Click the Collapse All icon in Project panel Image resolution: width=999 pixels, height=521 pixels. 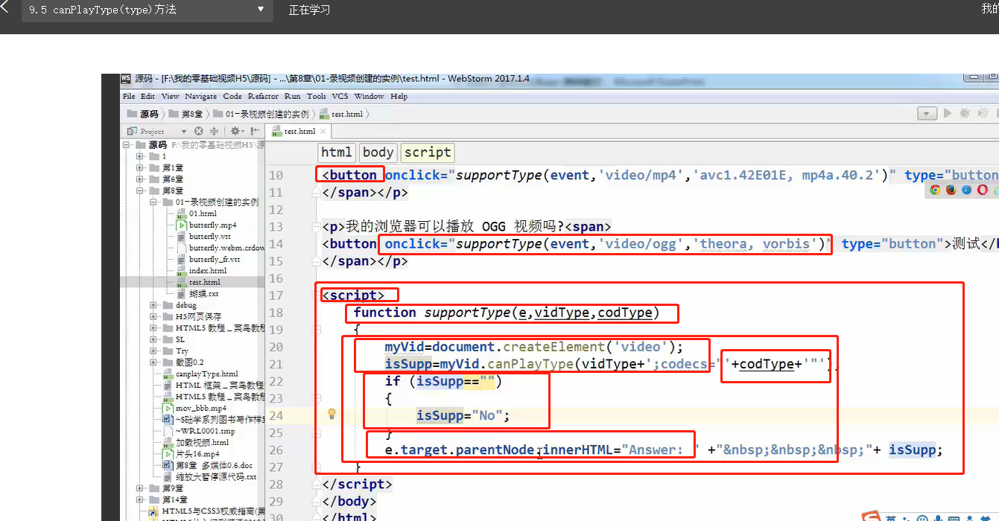click(215, 131)
